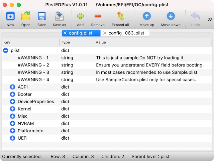214x161 pixels.
Task: Select the ACPI key name
Action: pos(23,87)
